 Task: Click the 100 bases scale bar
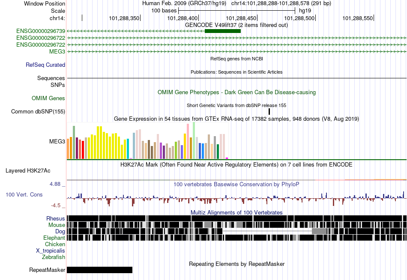point(237,11)
